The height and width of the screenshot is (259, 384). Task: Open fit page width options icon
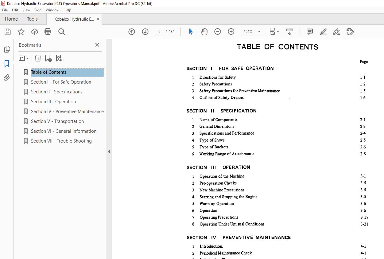[x=274, y=32]
